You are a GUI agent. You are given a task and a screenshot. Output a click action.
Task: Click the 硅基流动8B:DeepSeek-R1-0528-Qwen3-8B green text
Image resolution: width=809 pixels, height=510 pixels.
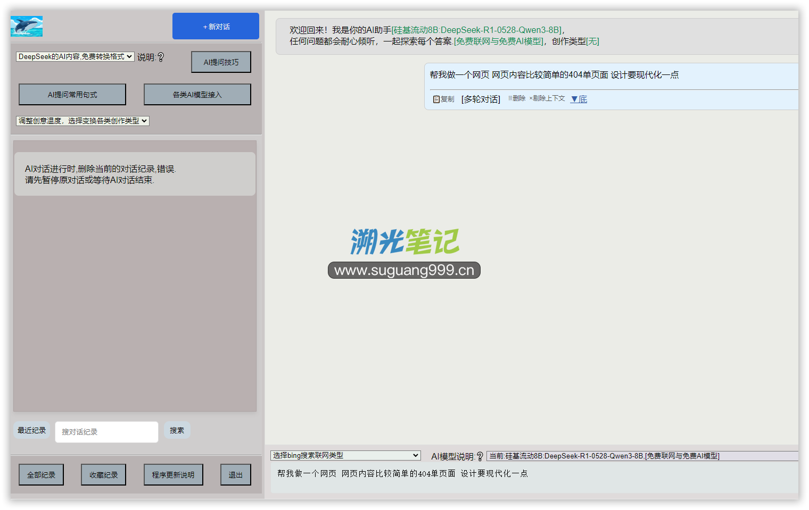point(477,30)
